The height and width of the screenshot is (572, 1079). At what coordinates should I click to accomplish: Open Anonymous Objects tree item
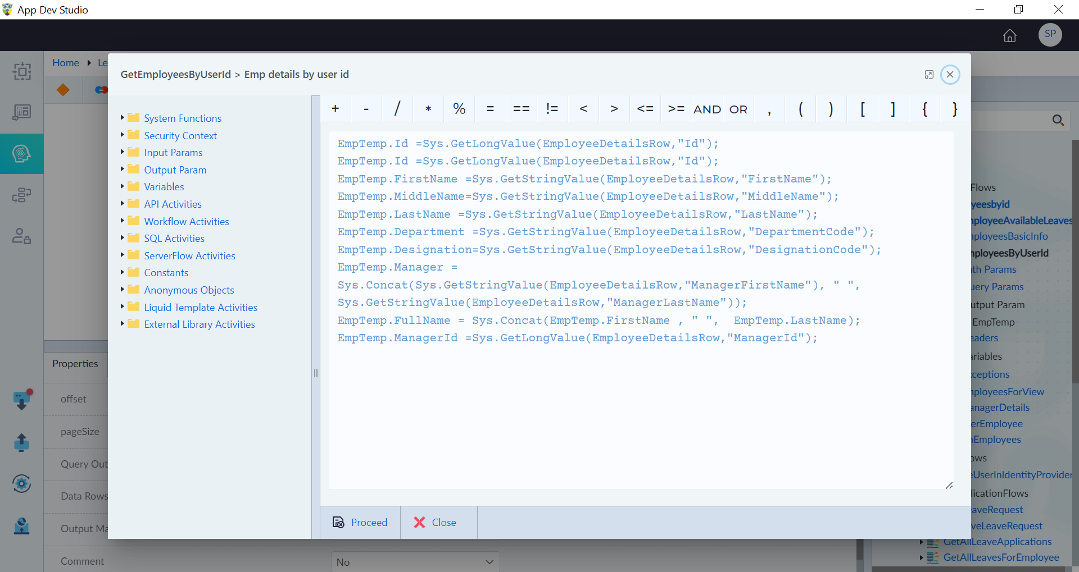click(189, 290)
